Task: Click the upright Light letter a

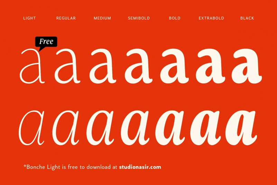Action: pyautogui.click(x=32, y=66)
